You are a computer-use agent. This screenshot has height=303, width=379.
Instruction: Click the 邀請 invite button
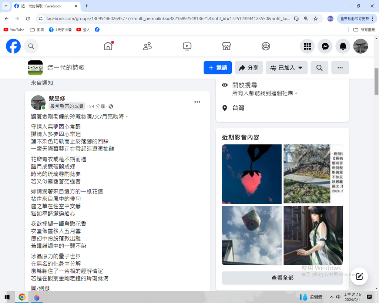pos(218,68)
